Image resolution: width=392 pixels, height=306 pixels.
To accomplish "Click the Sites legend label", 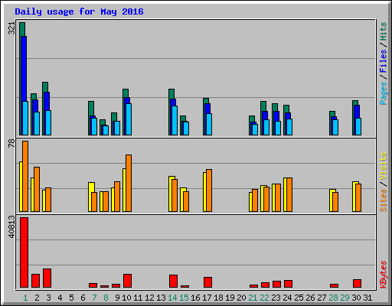I will pyautogui.click(x=384, y=200).
